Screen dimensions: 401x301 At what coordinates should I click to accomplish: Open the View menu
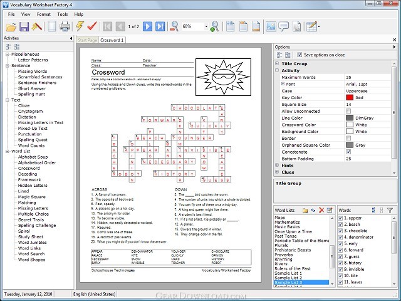tap(26, 14)
